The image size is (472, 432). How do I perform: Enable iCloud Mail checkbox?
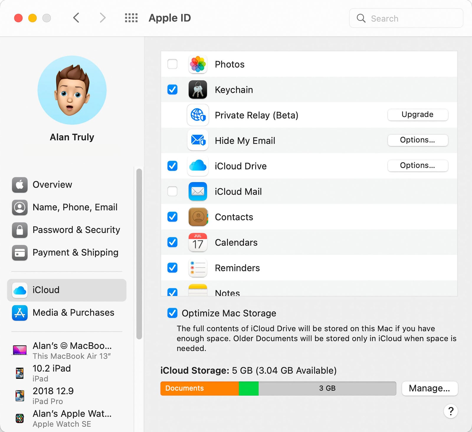(172, 191)
